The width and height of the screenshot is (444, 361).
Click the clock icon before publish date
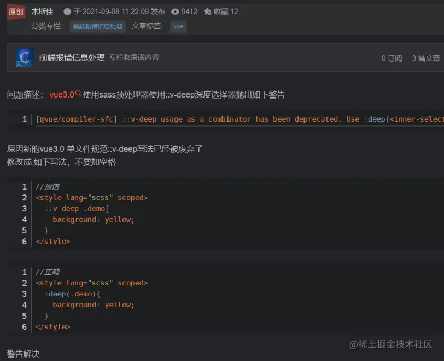67,12
